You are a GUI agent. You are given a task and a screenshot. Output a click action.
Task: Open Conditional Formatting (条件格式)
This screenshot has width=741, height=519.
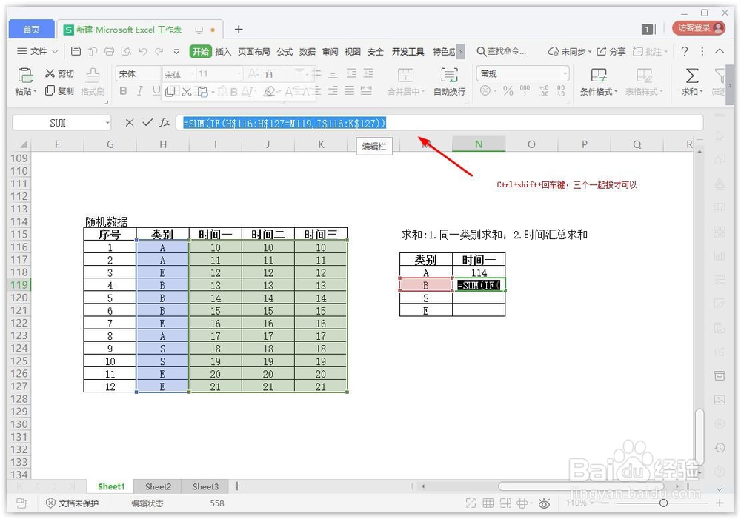coord(599,81)
